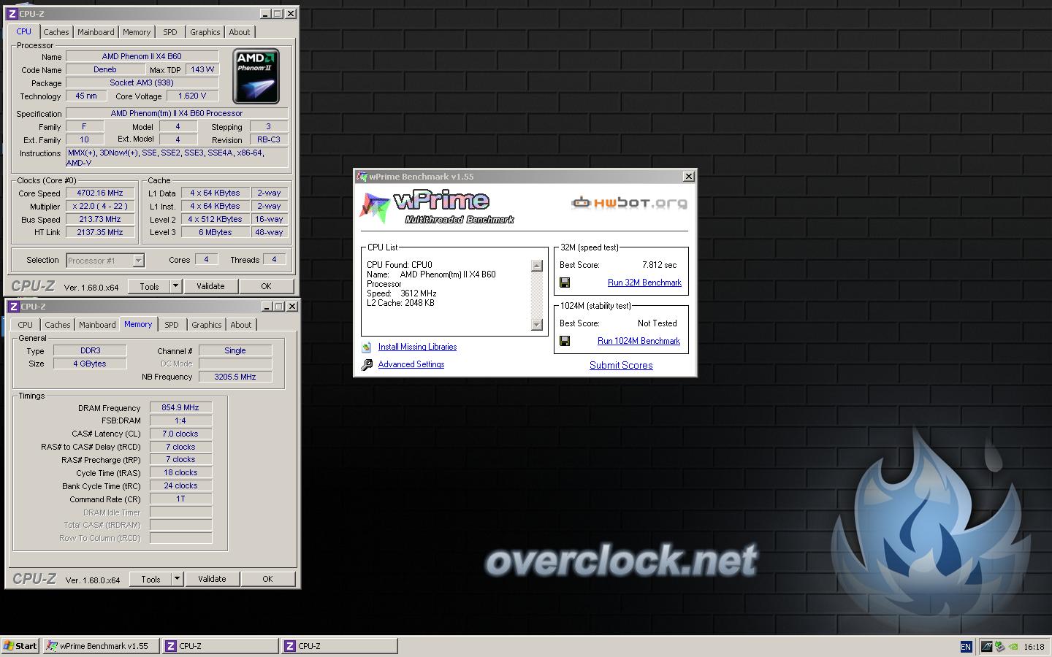This screenshot has width=1052, height=657.
Task: Click the HWBOT.org logo
Action: (629, 202)
